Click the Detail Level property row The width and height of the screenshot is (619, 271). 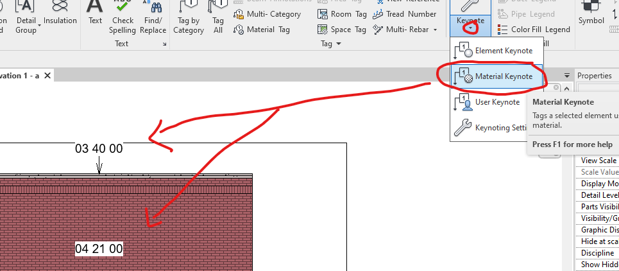(597, 195)
